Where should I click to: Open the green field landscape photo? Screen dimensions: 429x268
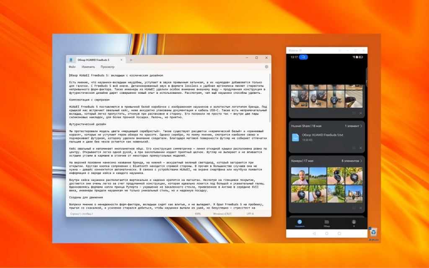318,176
